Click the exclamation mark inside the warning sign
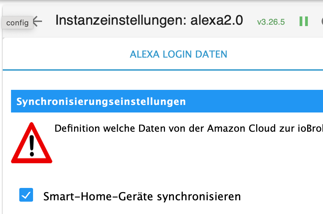The image size is (323, 214). click(32, 146)
